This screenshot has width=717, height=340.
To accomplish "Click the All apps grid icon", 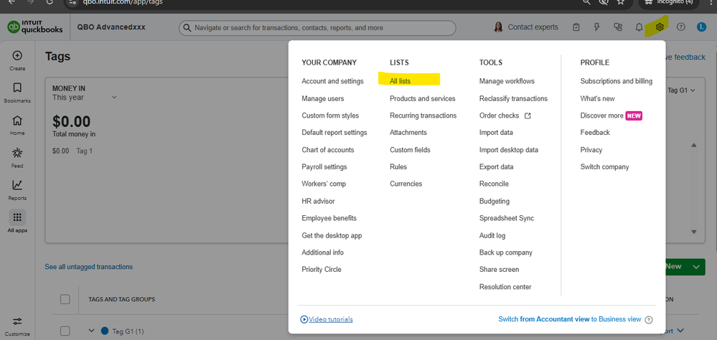I will coord(17,220).
